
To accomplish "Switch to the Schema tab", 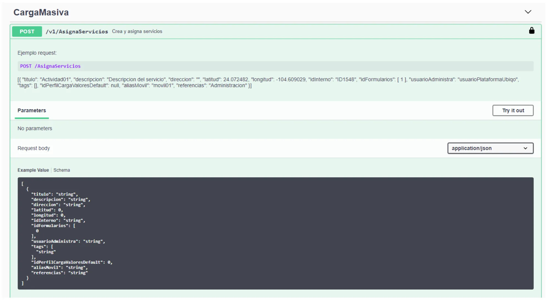I will tap(62, 170).
